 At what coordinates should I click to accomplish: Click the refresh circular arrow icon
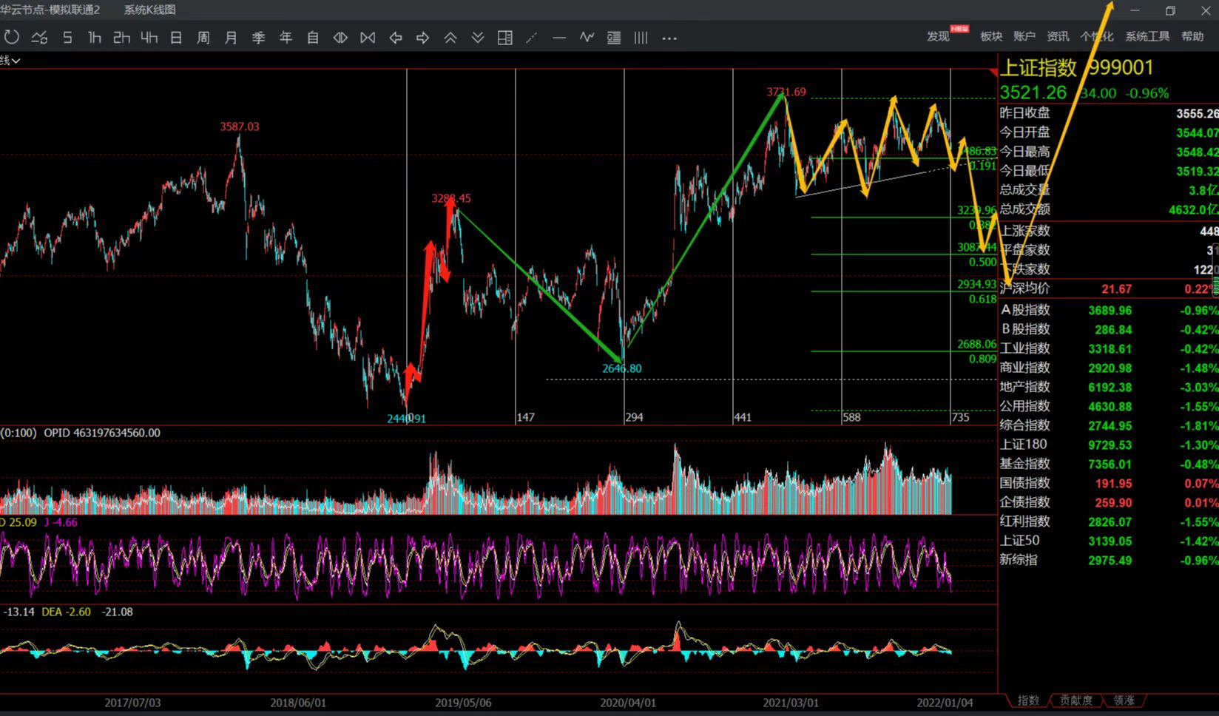pos(11,37)
